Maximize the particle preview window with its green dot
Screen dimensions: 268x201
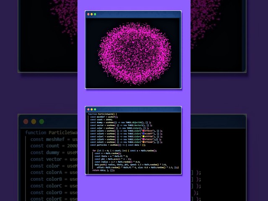95,14
